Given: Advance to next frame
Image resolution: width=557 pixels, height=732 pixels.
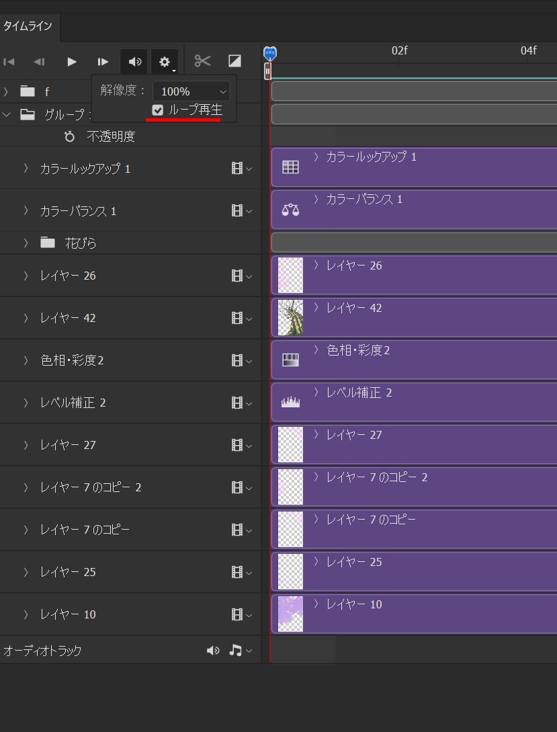Looking at the screenshot, I should [x=103, y=62].
